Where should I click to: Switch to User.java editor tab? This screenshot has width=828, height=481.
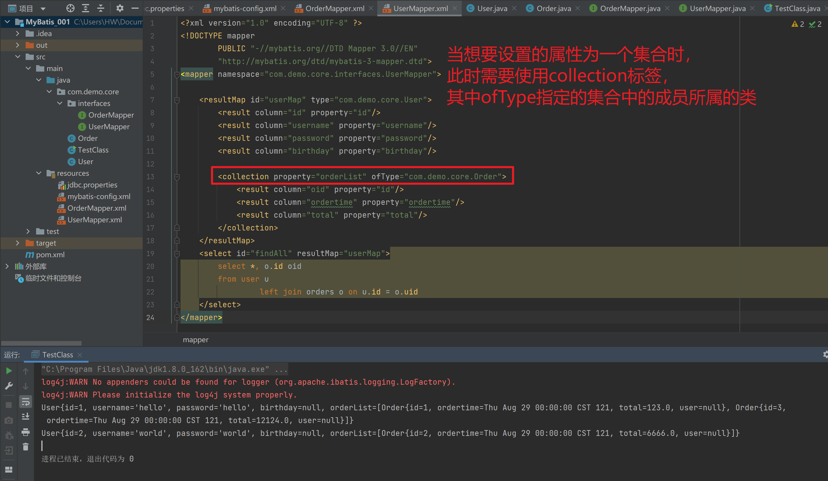[492, 8]
